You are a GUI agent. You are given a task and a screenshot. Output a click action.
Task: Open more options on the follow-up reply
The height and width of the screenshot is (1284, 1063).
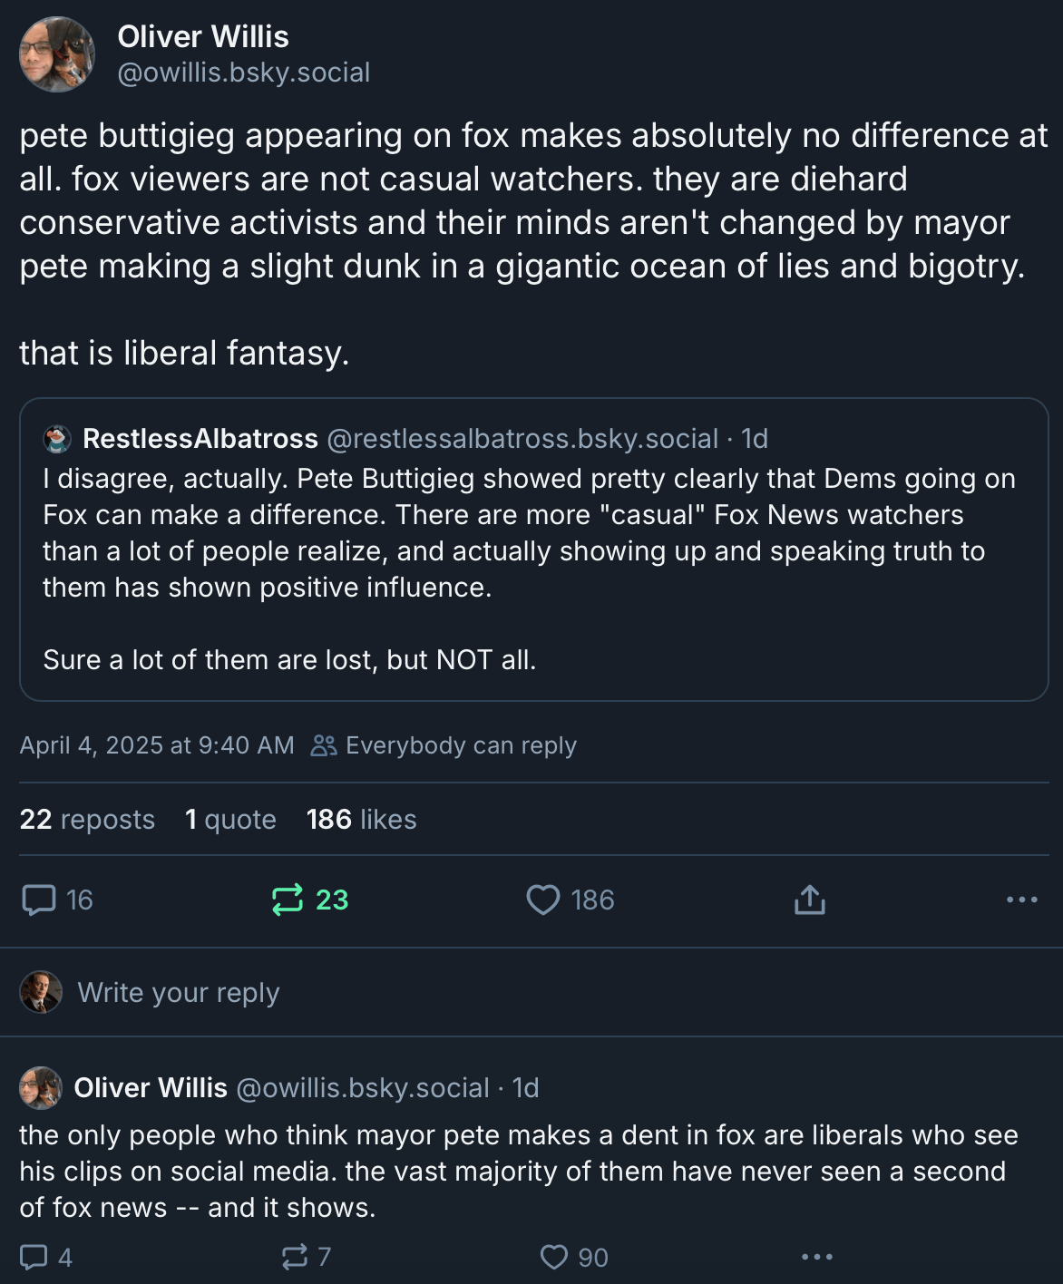816,1257
